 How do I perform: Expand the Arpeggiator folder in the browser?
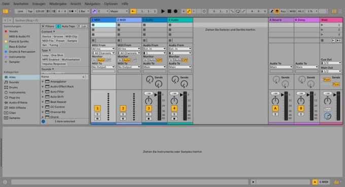point(43,81)
